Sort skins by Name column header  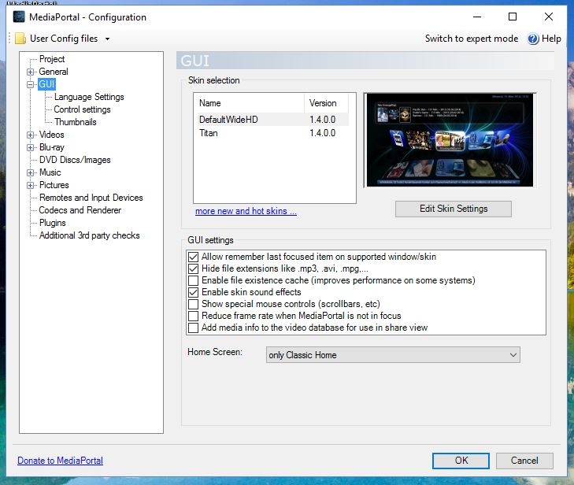pyautogui.click(x=250, y=103)
